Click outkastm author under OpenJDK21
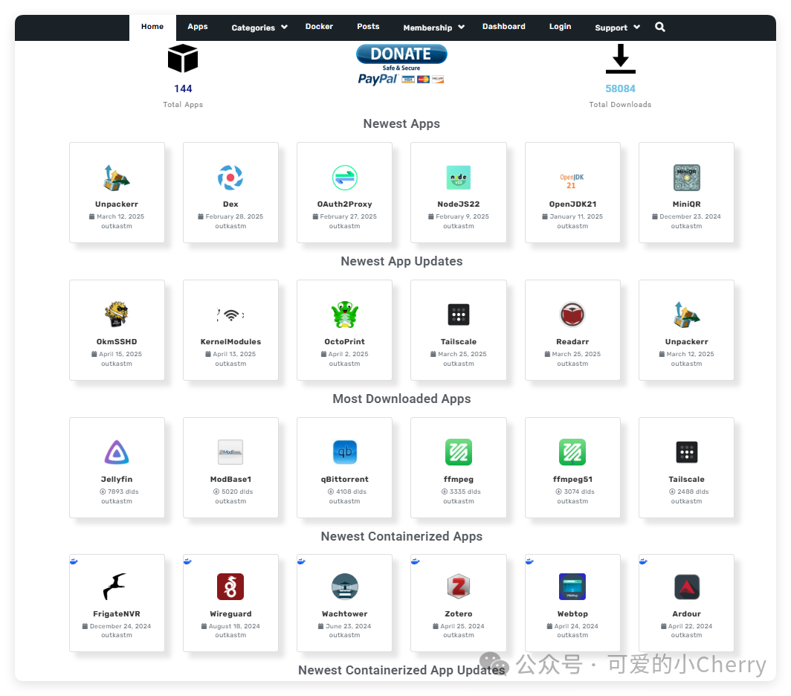This screenshot has height=696, width=791. [572, 226]
